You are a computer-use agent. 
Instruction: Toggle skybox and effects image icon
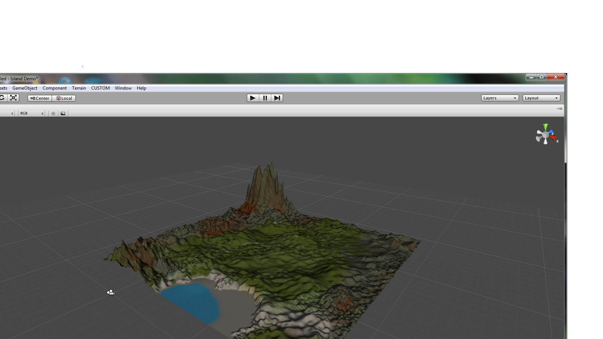pos(63,113)
